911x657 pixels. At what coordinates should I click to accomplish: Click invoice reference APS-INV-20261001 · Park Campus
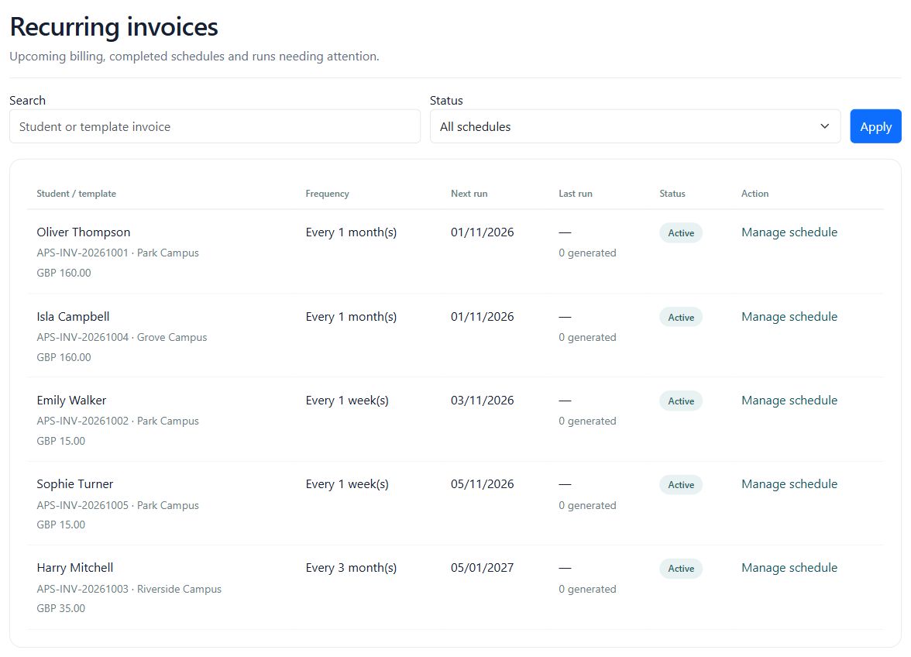(118, 253)
